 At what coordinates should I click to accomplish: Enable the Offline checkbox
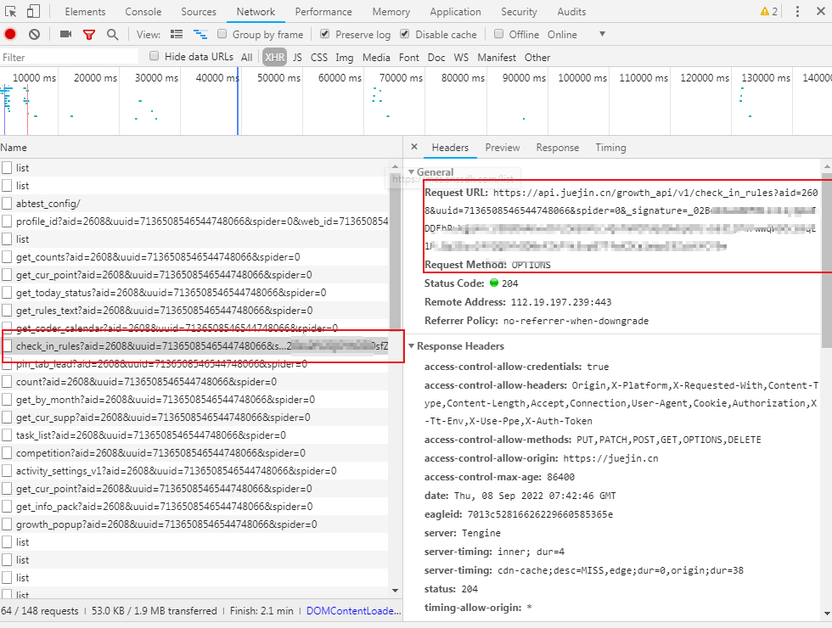point(499,34)
